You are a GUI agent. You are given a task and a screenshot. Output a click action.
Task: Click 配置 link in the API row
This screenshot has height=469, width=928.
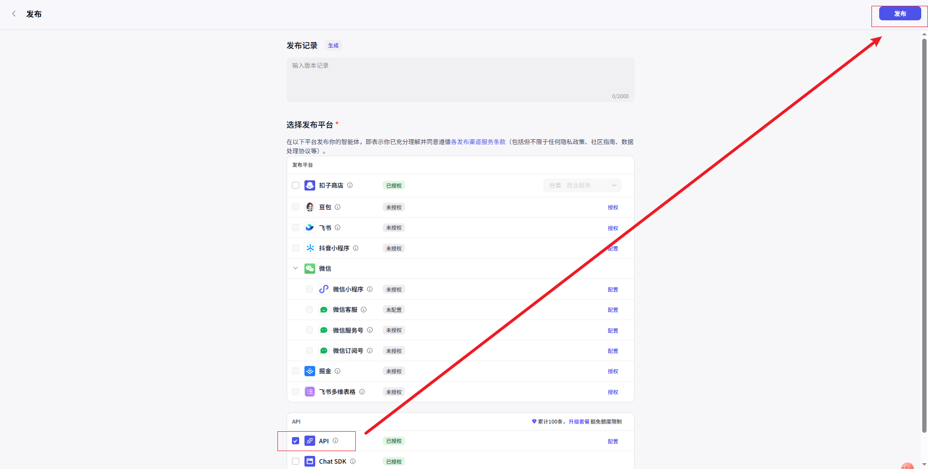(x=612, y=441)
